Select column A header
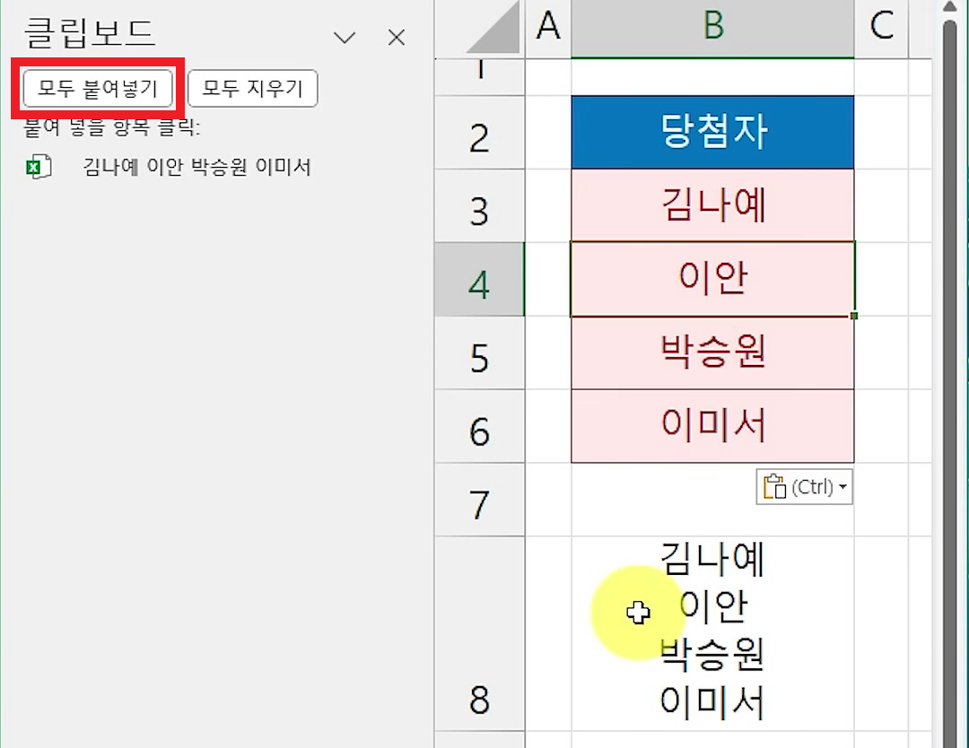969x748 pixels. (x=548, y=29)
